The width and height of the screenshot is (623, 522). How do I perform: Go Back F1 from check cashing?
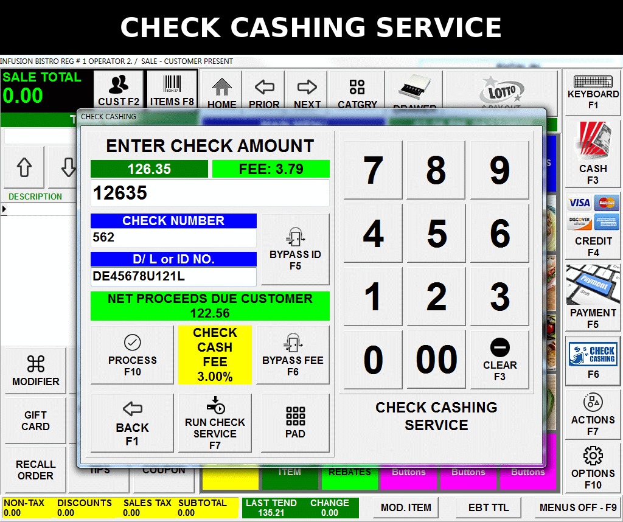[x=132, y=423]
